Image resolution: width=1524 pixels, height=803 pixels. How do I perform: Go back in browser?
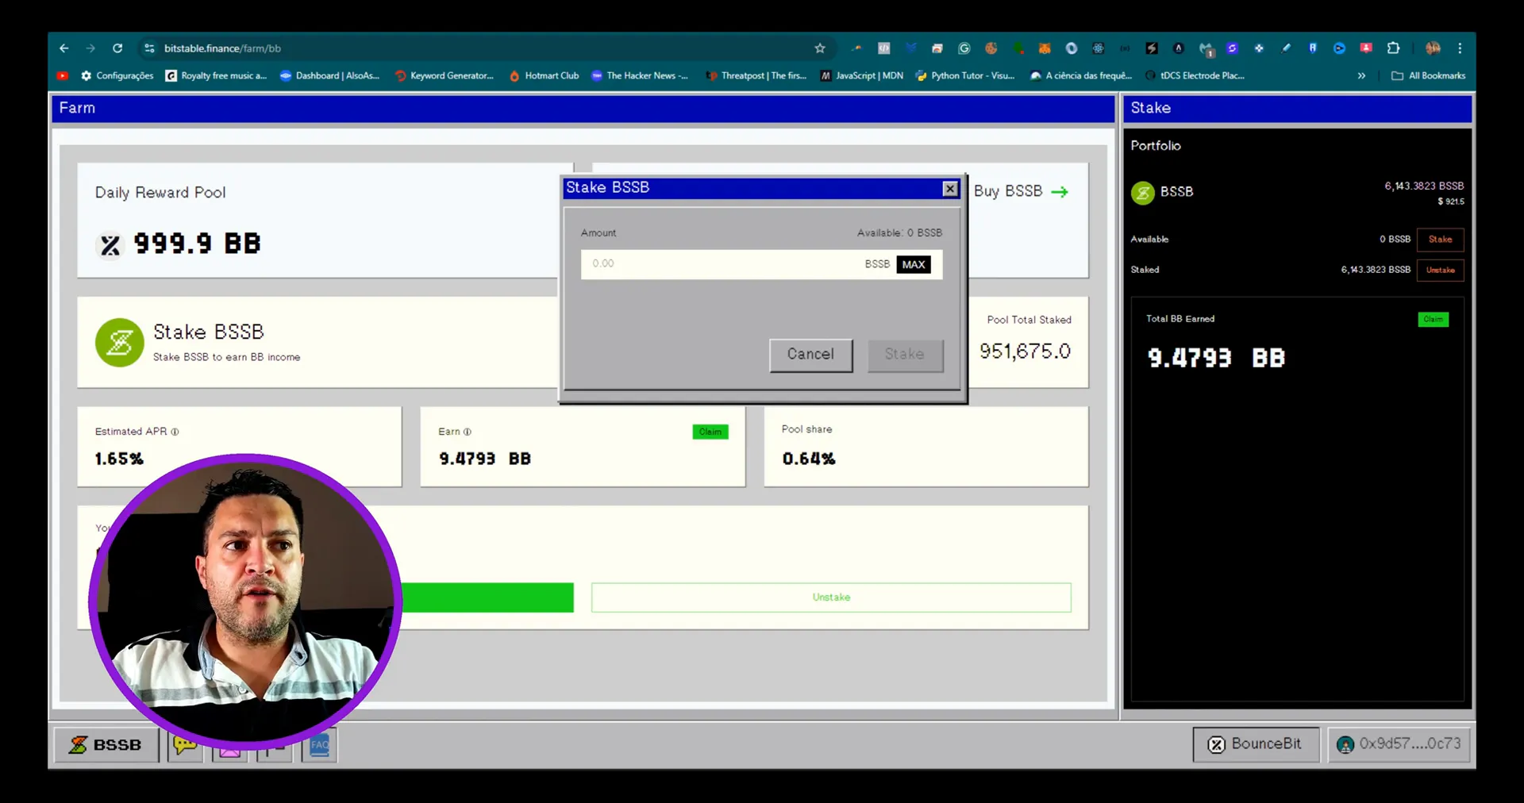tap(64, 48)
